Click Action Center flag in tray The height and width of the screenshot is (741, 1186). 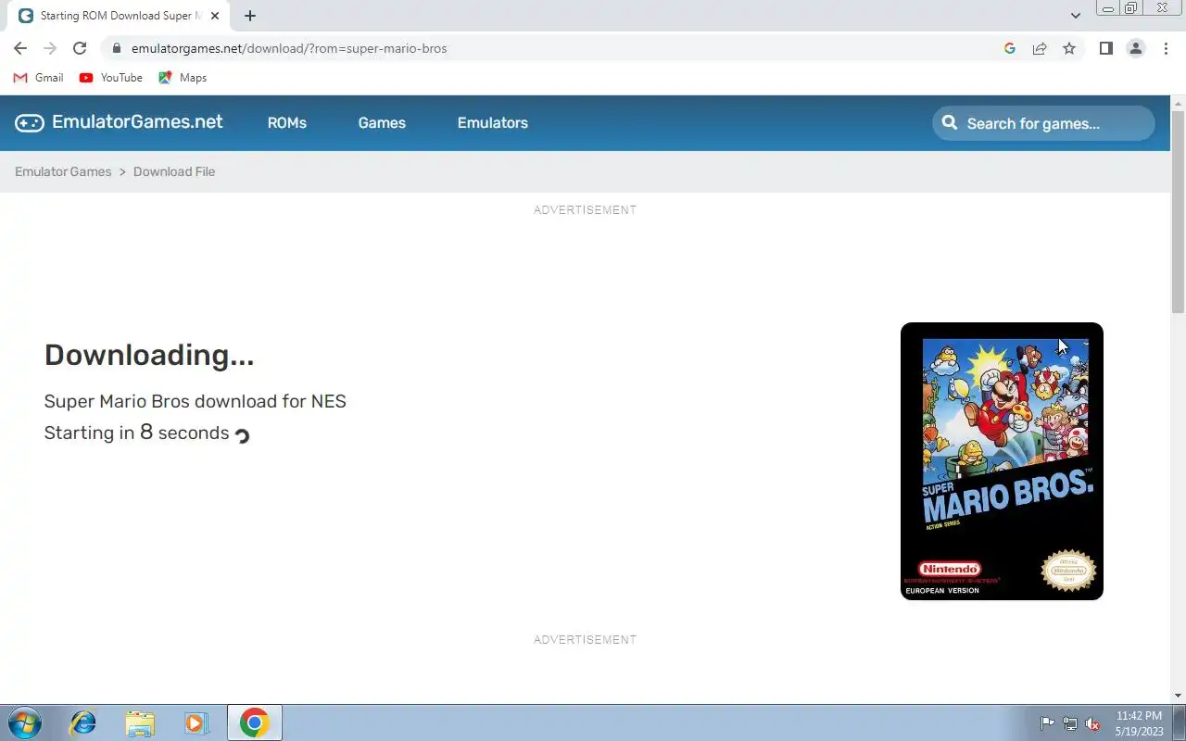1047,723
